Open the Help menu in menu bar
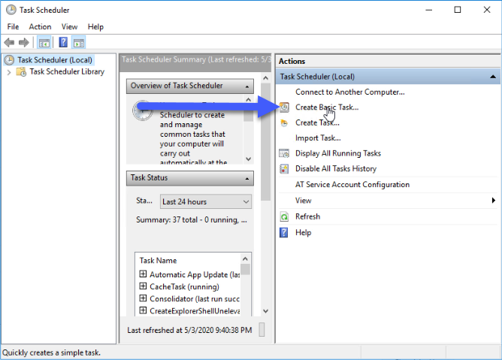Viewport: 502px width, 360px height. (x=95, y=27)
